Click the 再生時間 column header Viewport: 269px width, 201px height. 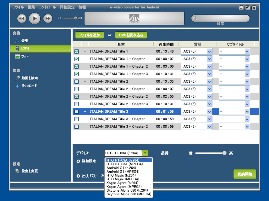coord(166,44)
